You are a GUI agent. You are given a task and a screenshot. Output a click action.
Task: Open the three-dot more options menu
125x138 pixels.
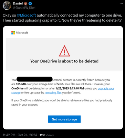tap(121, 3)
